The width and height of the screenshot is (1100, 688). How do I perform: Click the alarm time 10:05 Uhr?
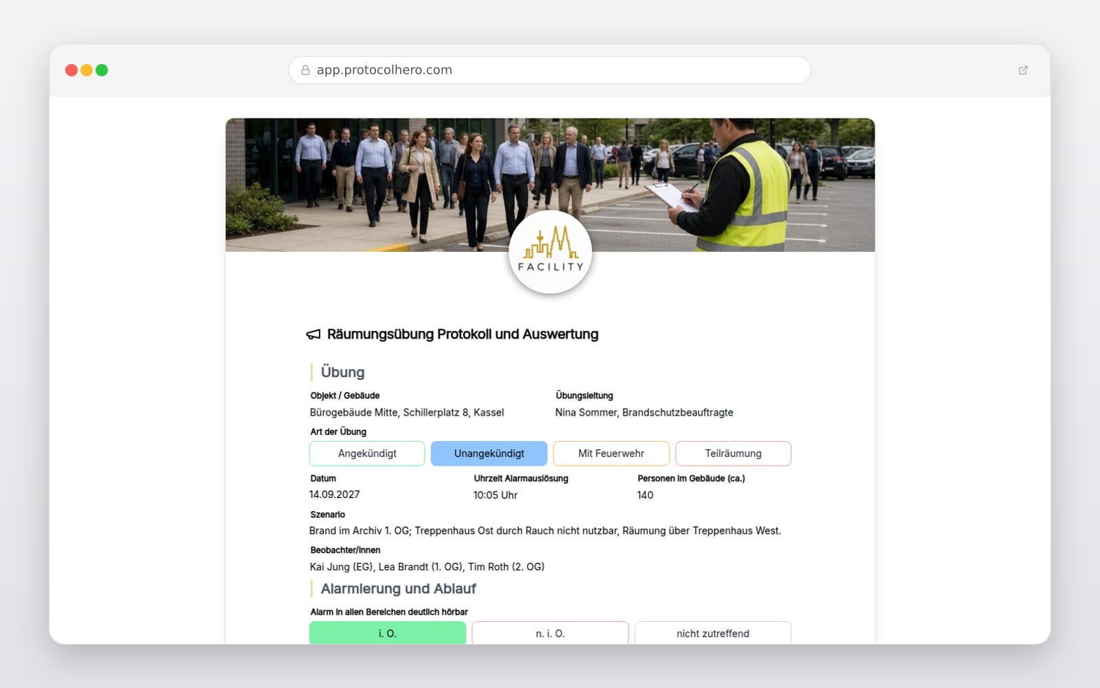[x=495, y=495]
